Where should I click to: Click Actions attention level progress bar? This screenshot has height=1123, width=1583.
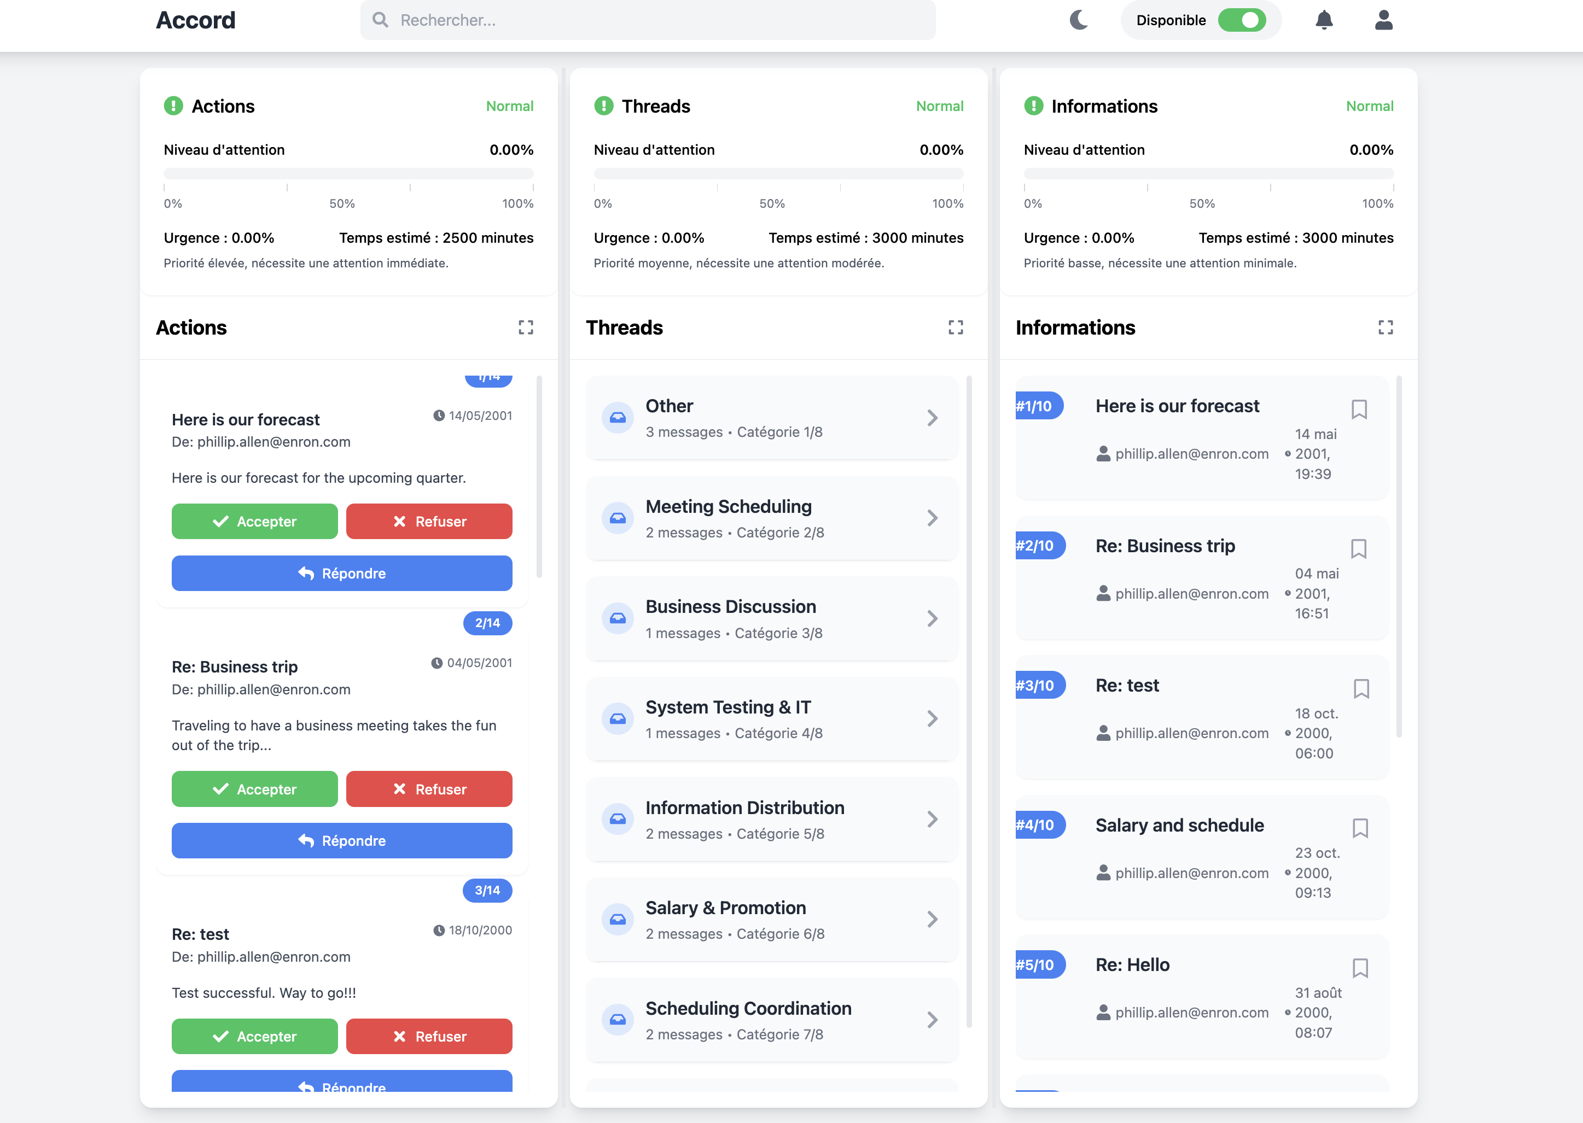[x=348, y=173]
